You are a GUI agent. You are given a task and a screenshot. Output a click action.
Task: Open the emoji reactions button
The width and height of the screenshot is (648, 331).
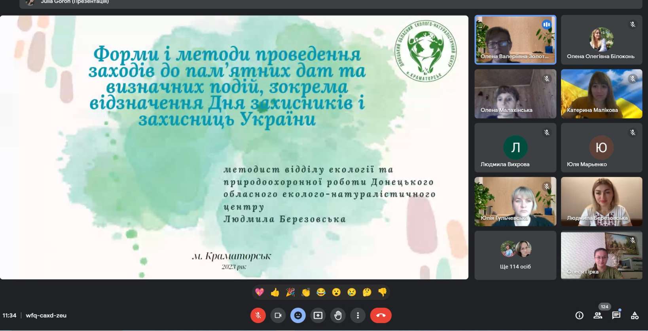[298, 316]
